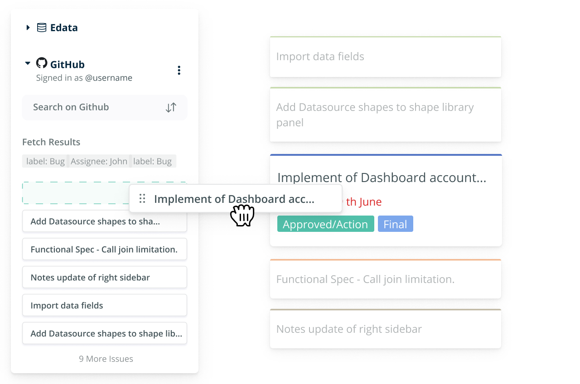Open the 9 More Issues link
The image size is (580, 384).
pos(106,359)
